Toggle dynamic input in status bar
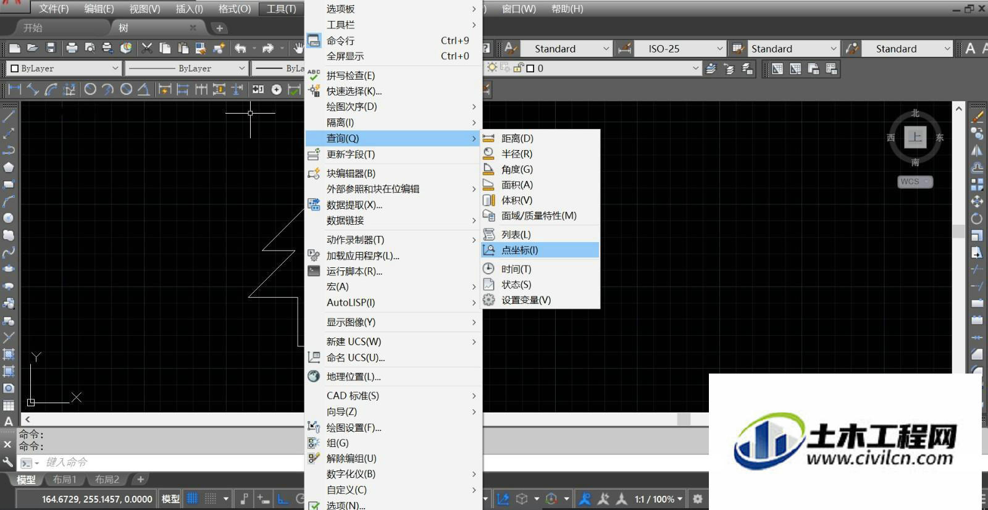The width and height of the screenshot is (988, 510). coord(263,499)
